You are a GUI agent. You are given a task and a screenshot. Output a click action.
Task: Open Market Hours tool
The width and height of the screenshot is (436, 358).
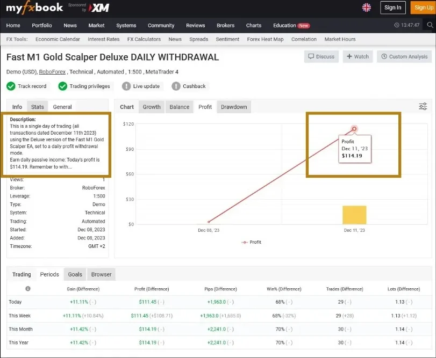340,39
